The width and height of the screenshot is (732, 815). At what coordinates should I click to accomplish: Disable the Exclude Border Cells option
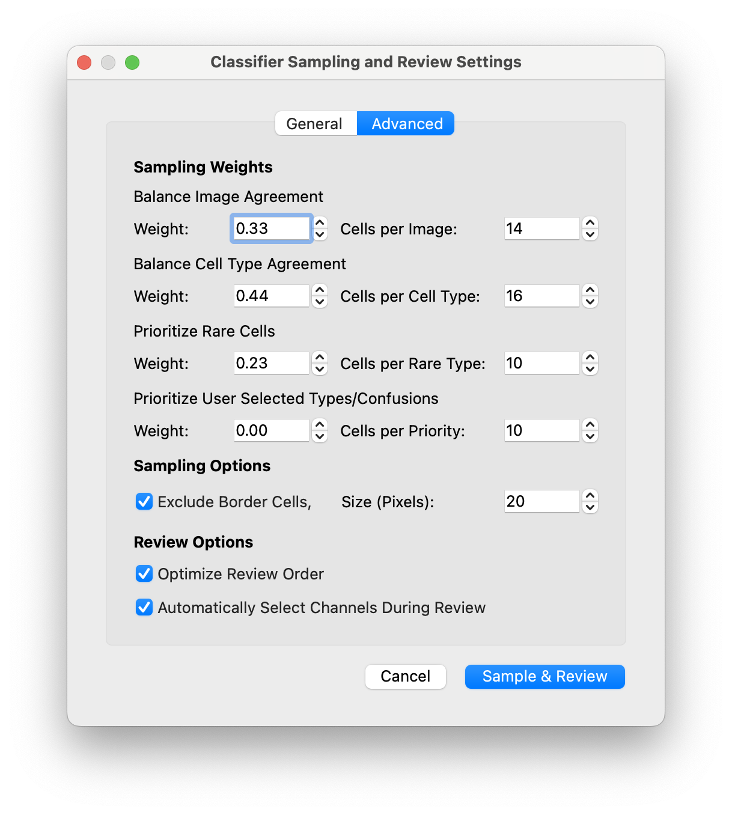[144, 501]
